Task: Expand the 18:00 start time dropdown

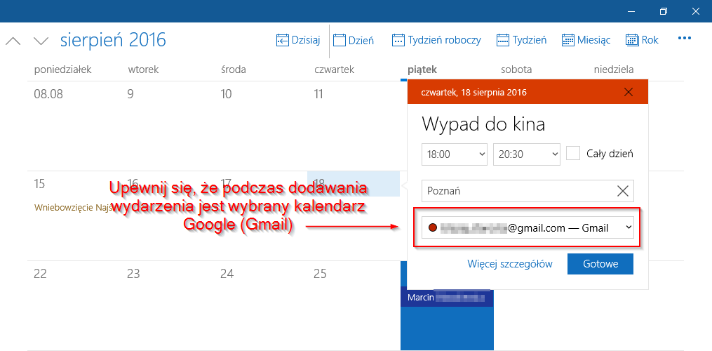Action: [455, 154]
